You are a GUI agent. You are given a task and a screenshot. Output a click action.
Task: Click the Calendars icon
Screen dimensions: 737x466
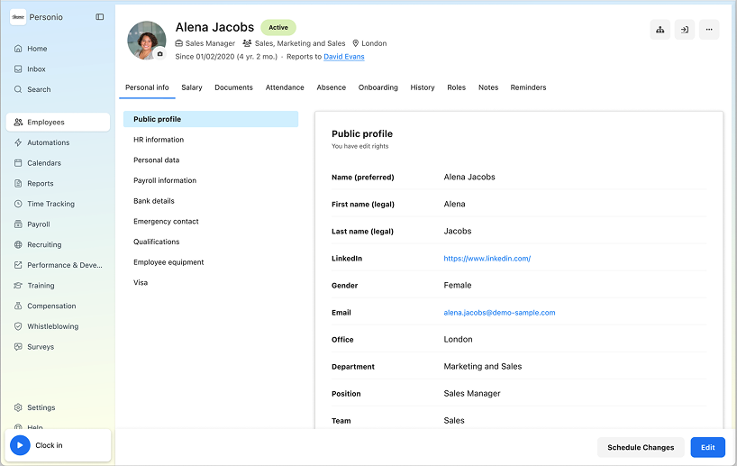click(18, 163)
